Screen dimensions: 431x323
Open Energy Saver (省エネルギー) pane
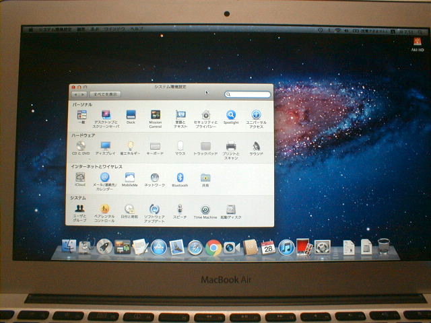[130, 148]
